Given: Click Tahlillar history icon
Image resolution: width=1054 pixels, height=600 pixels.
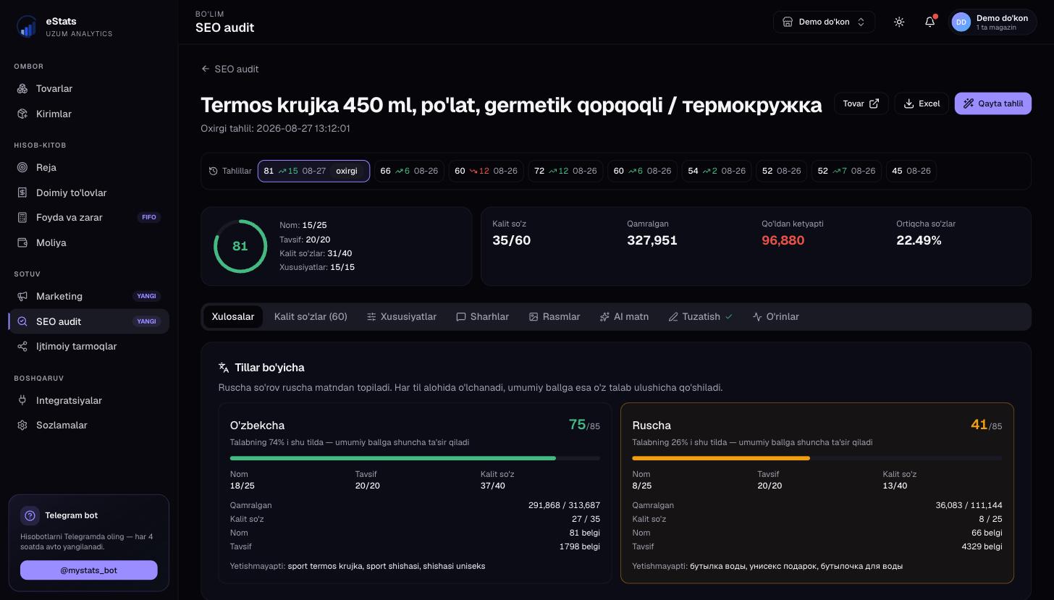Looking at the screenshot, I should coord(213,172).
